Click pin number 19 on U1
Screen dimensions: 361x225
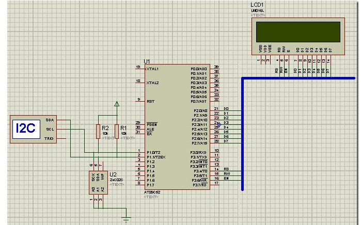click(x=138, y=67)
